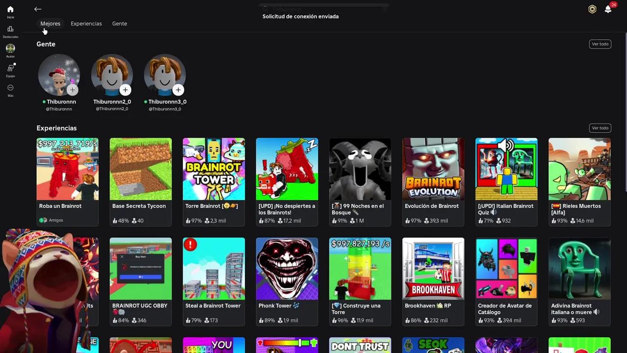Open the Inicio home sidebar icon
627x353 pixels.
point(10,12)
